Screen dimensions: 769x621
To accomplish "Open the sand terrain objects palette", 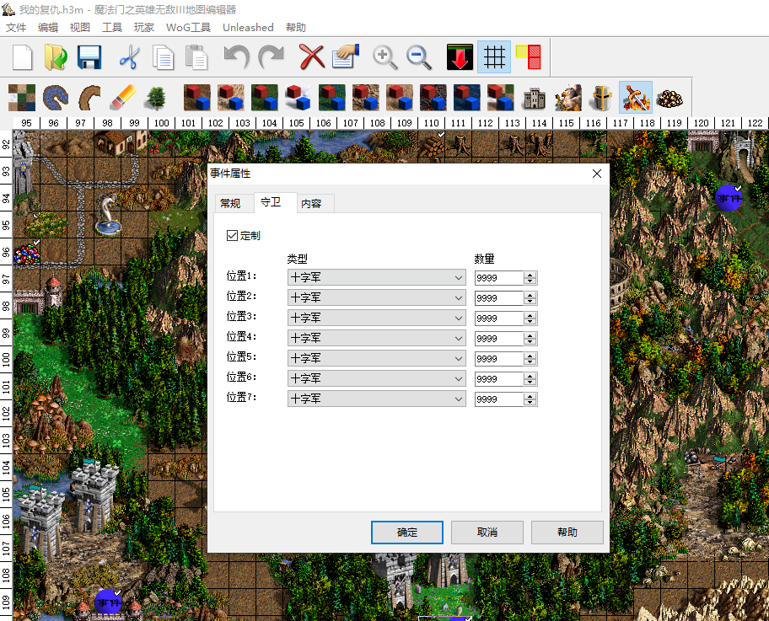I will 230,98.
